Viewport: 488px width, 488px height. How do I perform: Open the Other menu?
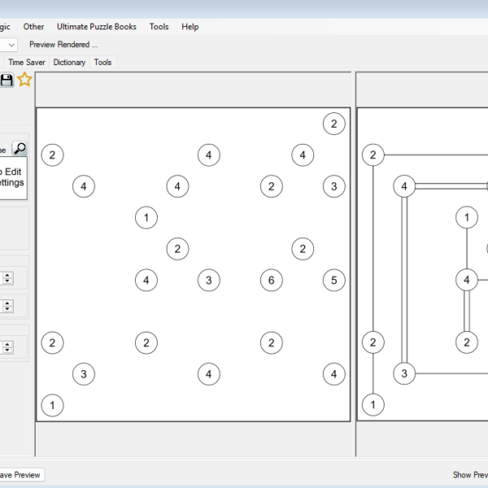pos(34,27)
